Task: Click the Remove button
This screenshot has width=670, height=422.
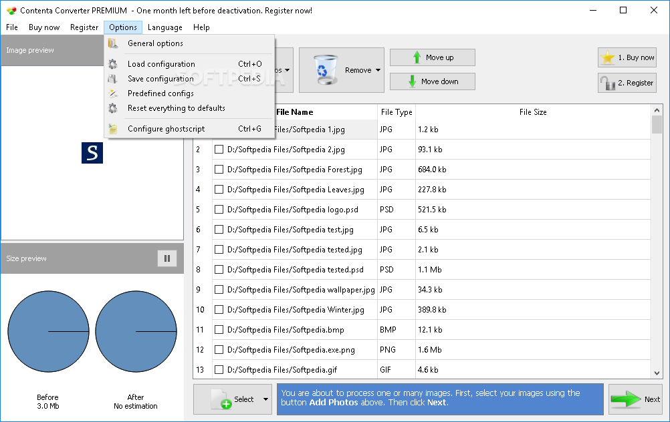Action: pyautogui.click(x=342, y=70)
